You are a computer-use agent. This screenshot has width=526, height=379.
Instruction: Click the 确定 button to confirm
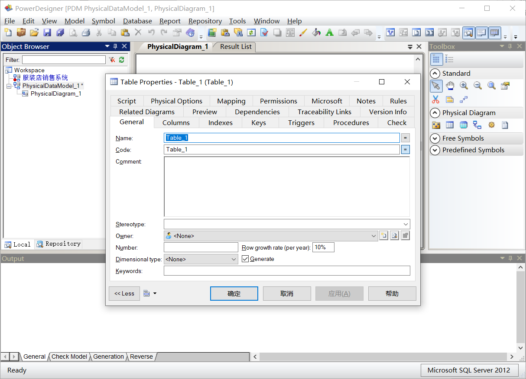[234, 293]
